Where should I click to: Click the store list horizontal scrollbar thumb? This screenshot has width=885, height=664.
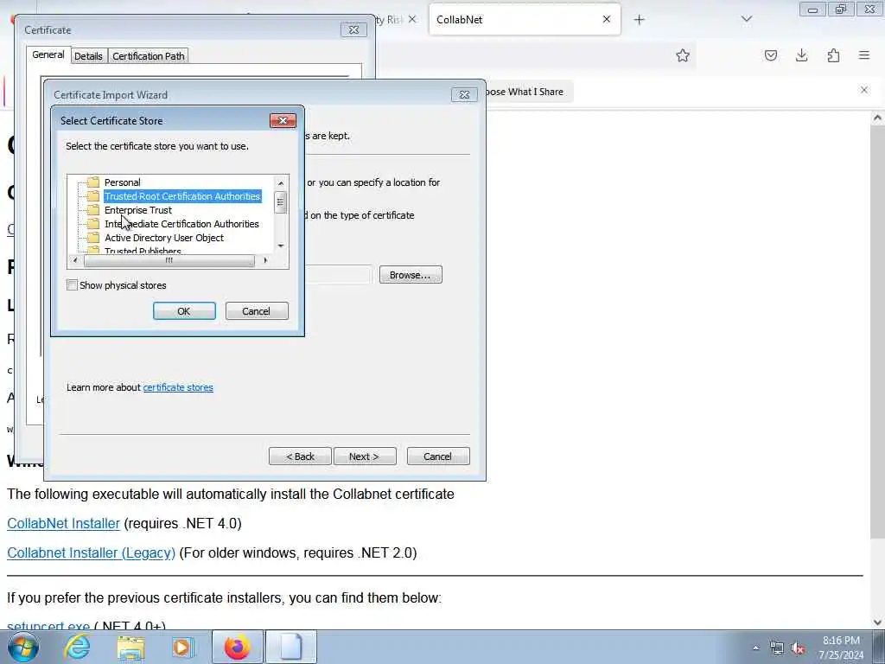click(x=169, y=260)
